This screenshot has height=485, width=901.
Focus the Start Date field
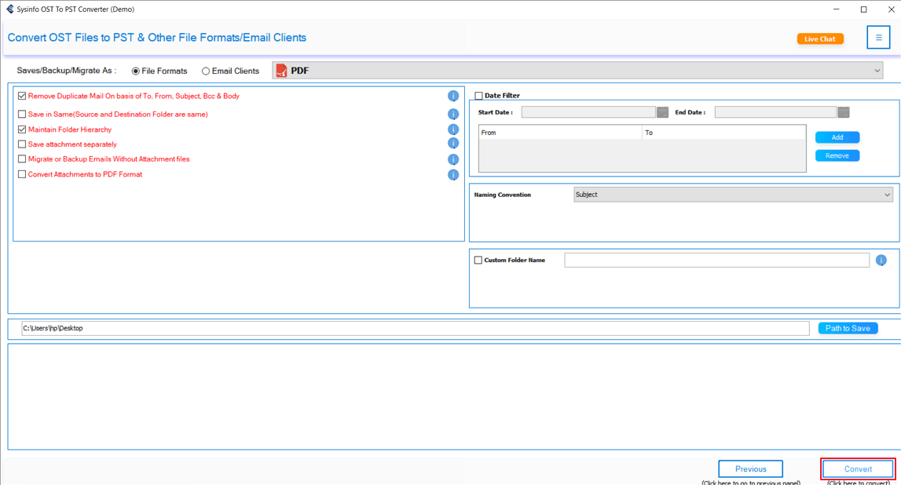point(588,112)
